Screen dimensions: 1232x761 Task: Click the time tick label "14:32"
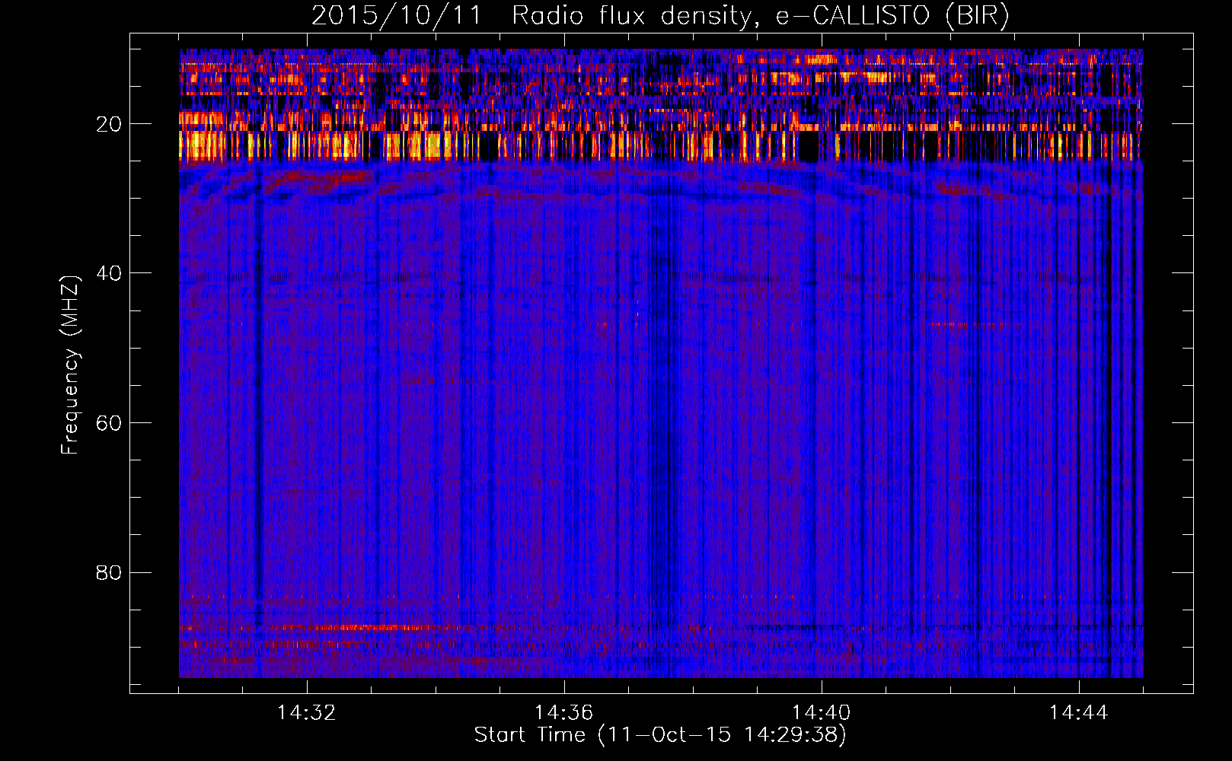[x=307, y=712]
